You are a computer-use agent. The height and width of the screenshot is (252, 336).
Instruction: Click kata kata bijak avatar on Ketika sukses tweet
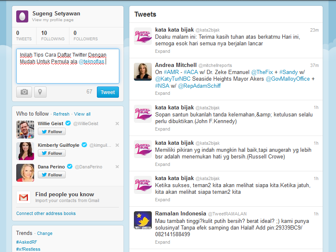(x=143, y=185)
